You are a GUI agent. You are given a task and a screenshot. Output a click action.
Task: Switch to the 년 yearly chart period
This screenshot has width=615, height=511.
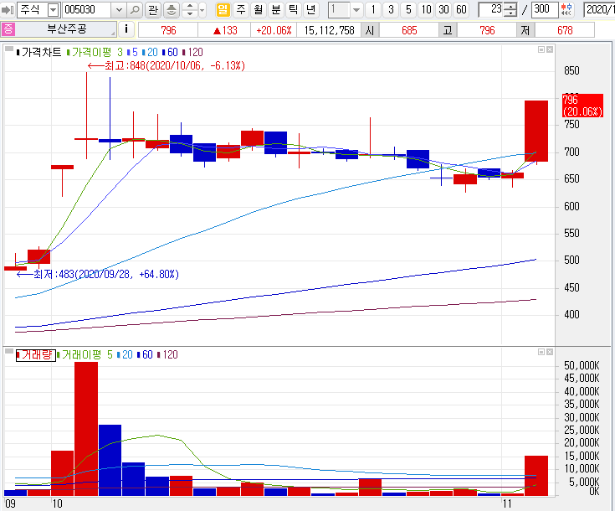tap(311, 9)
